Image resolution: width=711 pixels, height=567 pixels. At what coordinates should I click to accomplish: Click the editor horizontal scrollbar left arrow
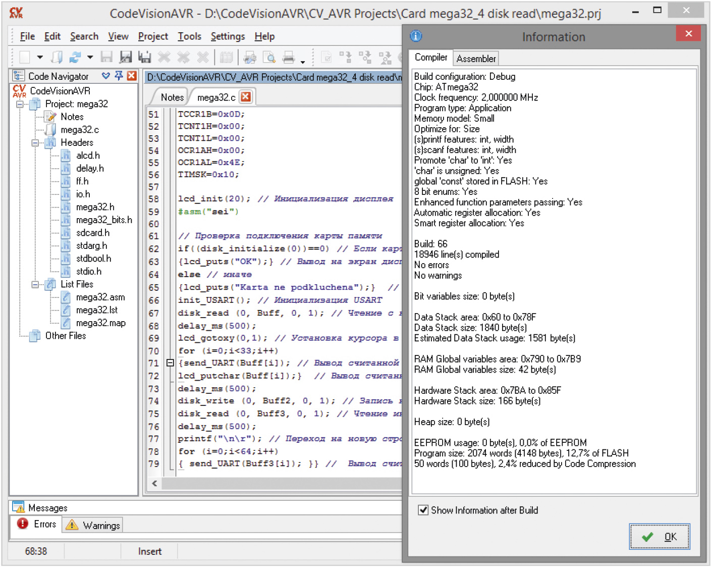point(154,483)
